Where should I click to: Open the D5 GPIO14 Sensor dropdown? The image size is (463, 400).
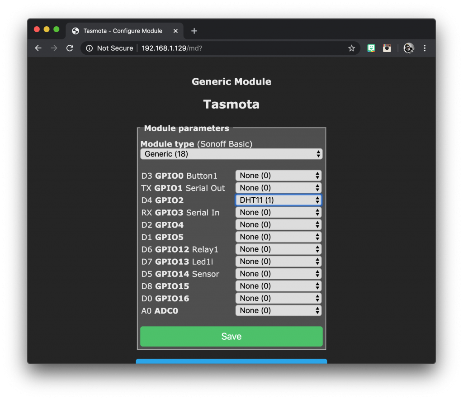point(278,274)
